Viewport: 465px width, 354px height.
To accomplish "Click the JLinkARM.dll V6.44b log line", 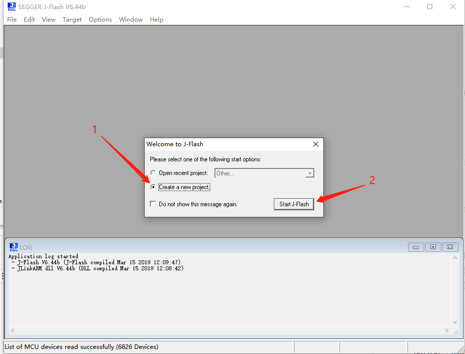I will pos(97,268).
